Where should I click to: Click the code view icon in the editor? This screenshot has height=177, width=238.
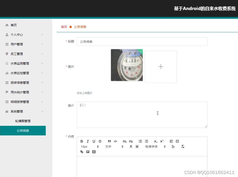[115, 141]
